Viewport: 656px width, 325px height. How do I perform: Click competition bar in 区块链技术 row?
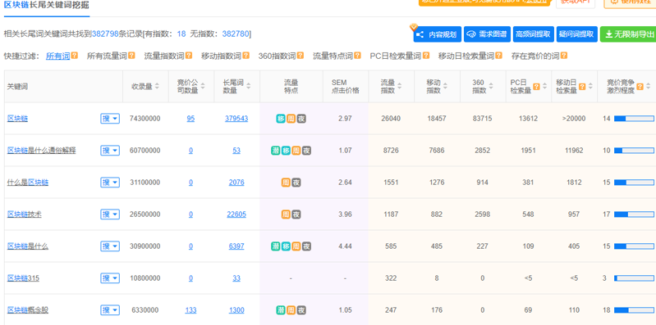pyautogui.click(x=634, y=214)
